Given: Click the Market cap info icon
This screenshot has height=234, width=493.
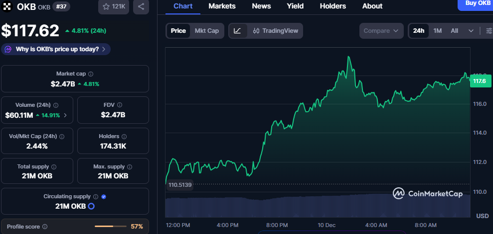Looking at the screenshot, I should (91, 74).
